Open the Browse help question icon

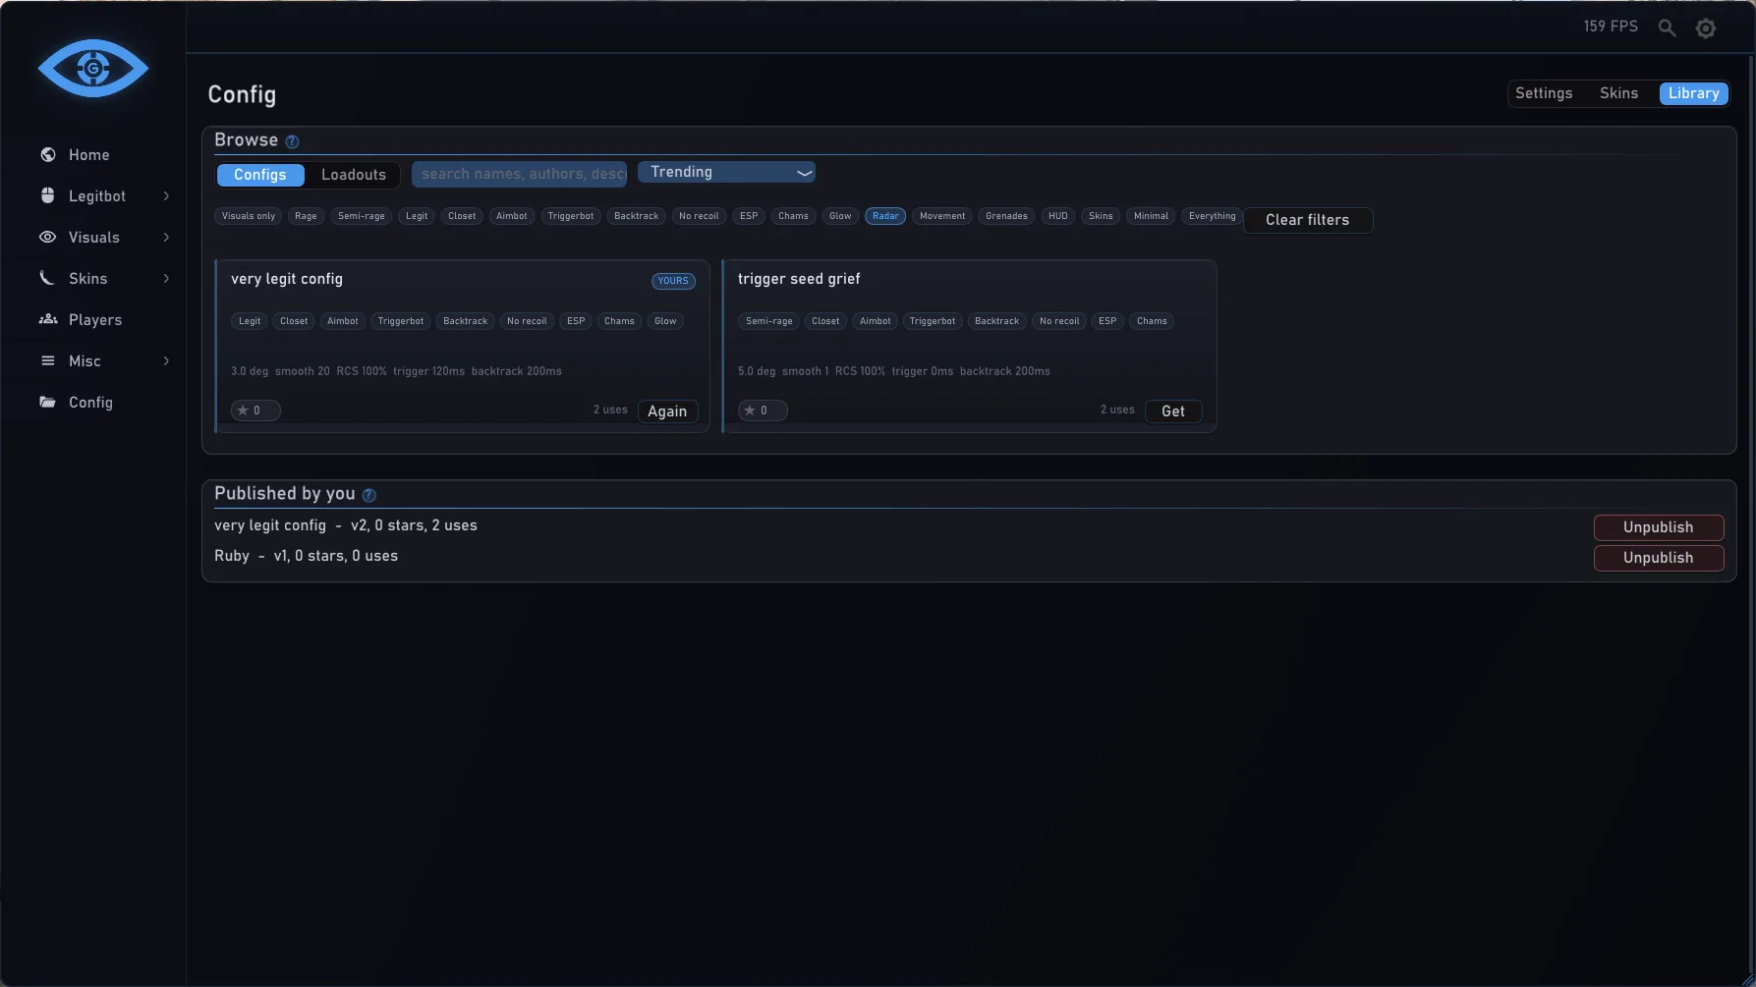click(x=292, y=141)
